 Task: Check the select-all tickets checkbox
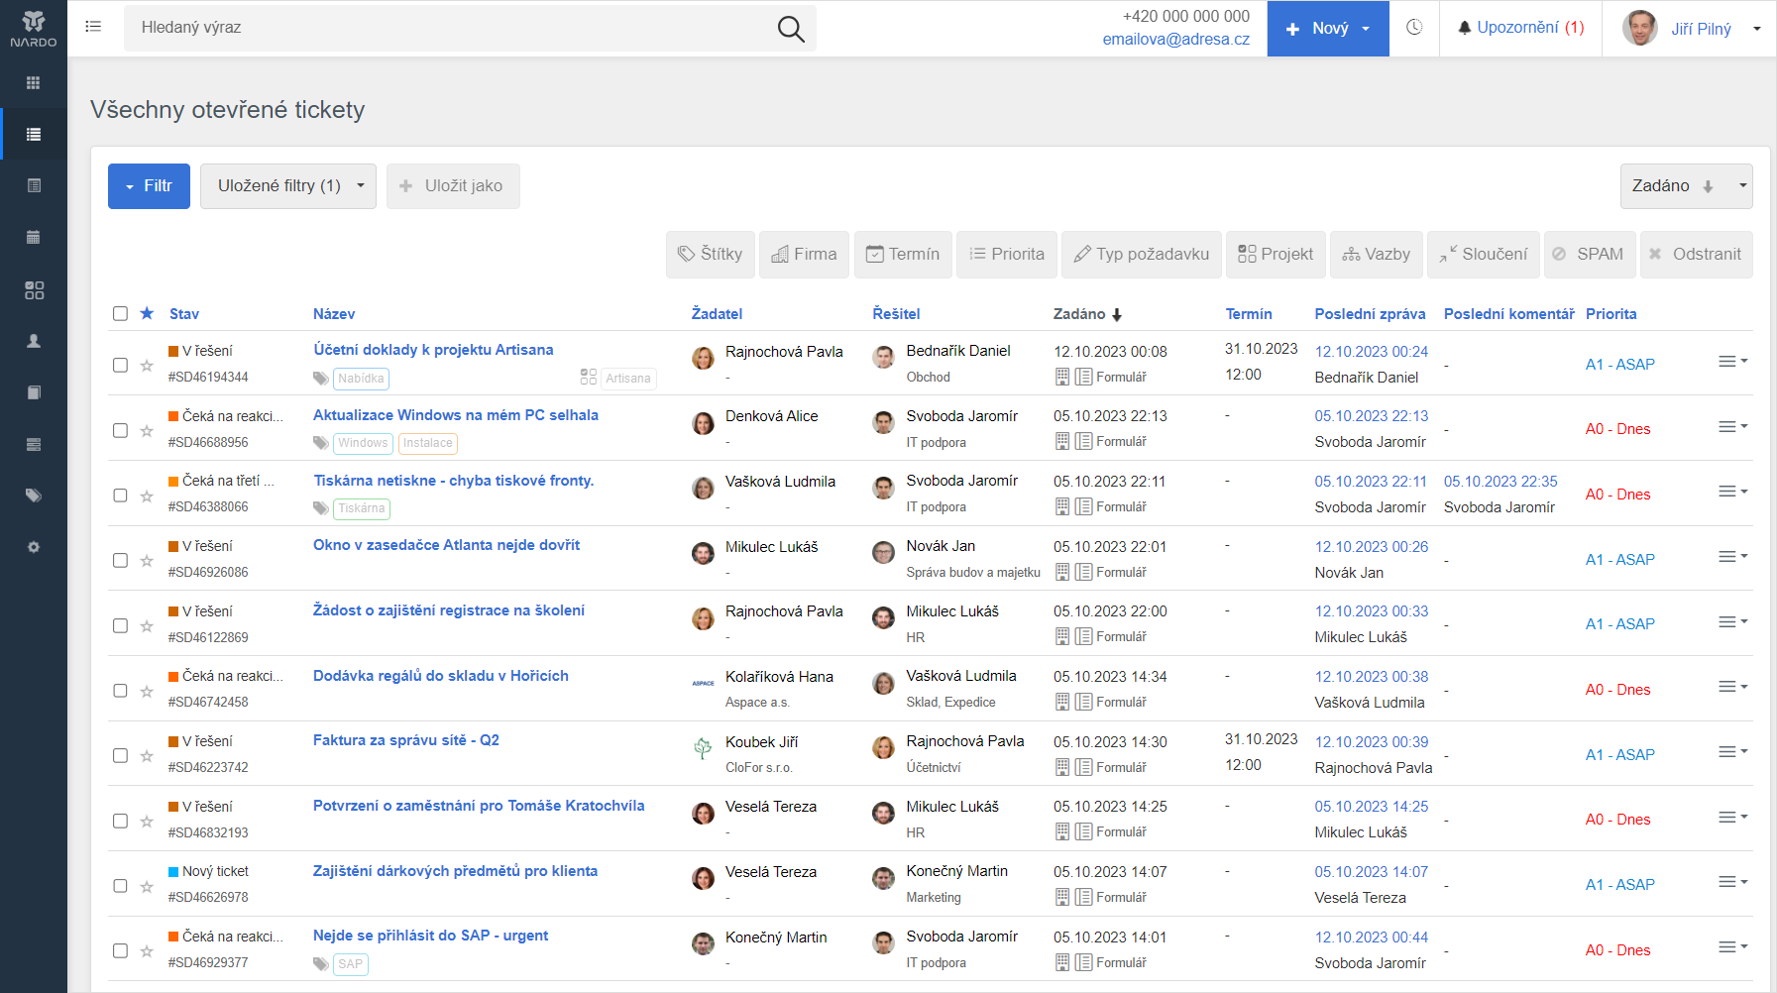point(120,314)
